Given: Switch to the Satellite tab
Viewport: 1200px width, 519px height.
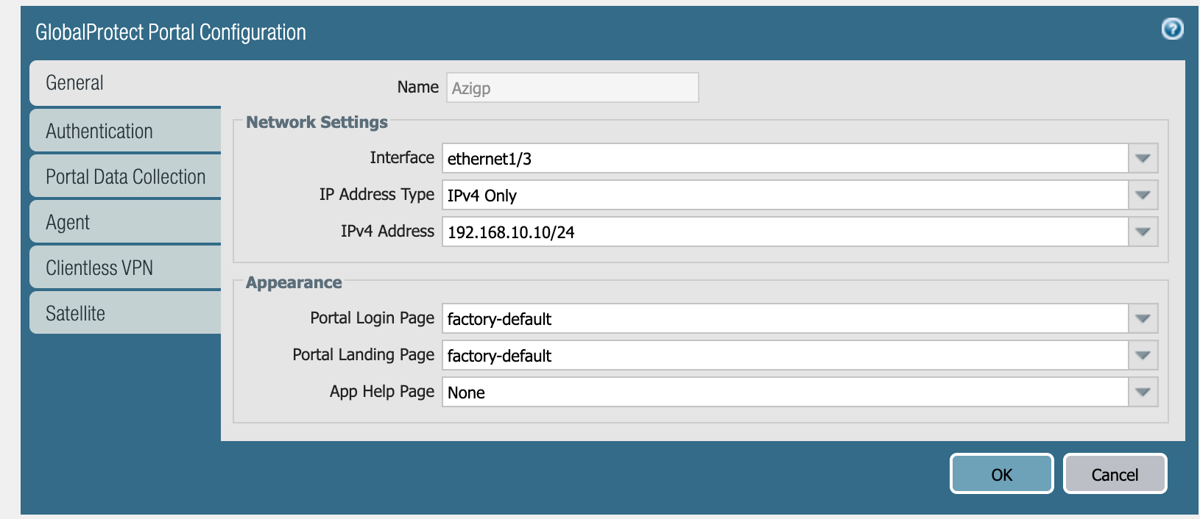Looking at the screenshot, I should [125, 313].
